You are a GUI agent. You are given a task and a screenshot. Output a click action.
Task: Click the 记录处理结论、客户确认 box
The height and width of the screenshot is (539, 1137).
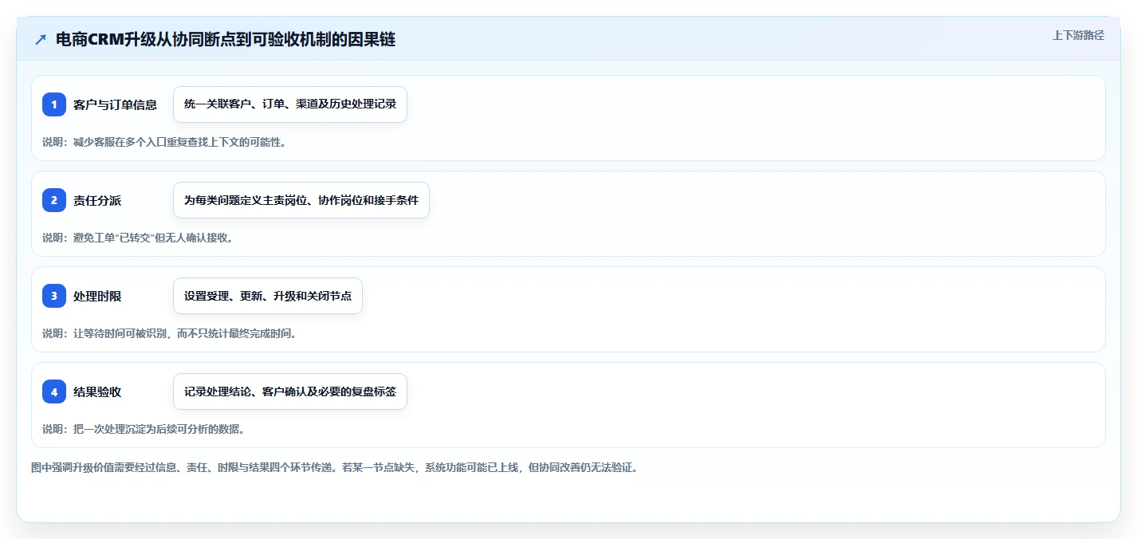pos(290,391)
